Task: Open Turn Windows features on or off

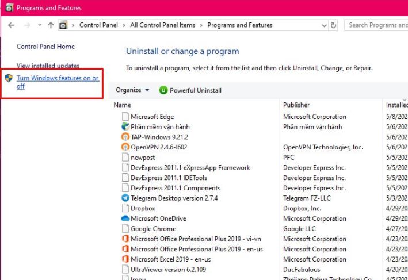Action: [58, 82]
